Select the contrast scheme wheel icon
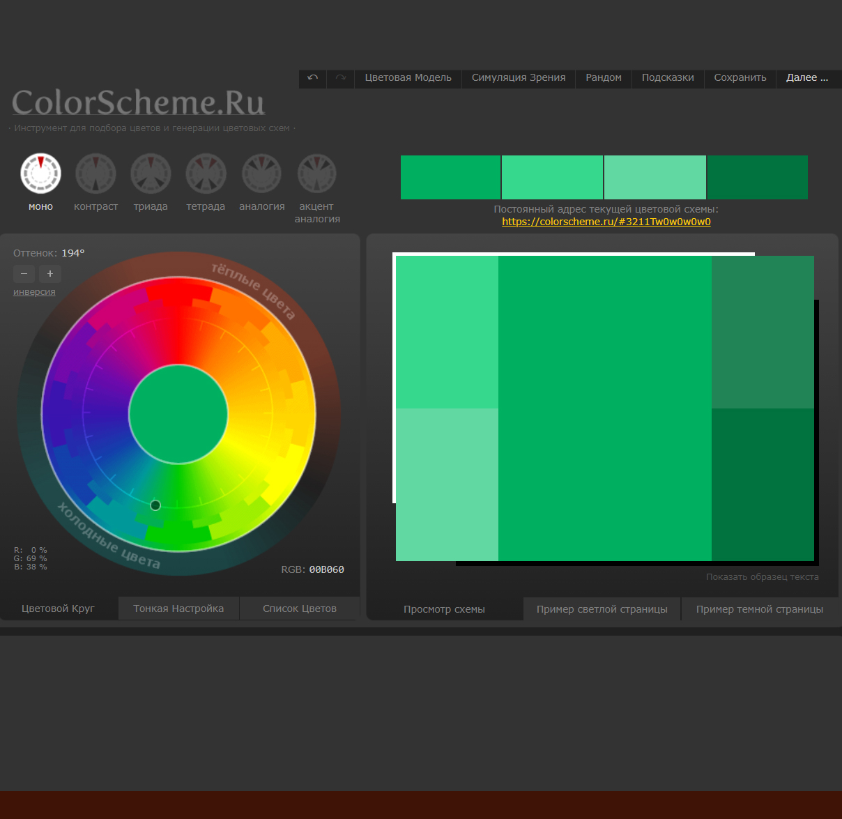 pyautogui.click(x=95, y=173)
